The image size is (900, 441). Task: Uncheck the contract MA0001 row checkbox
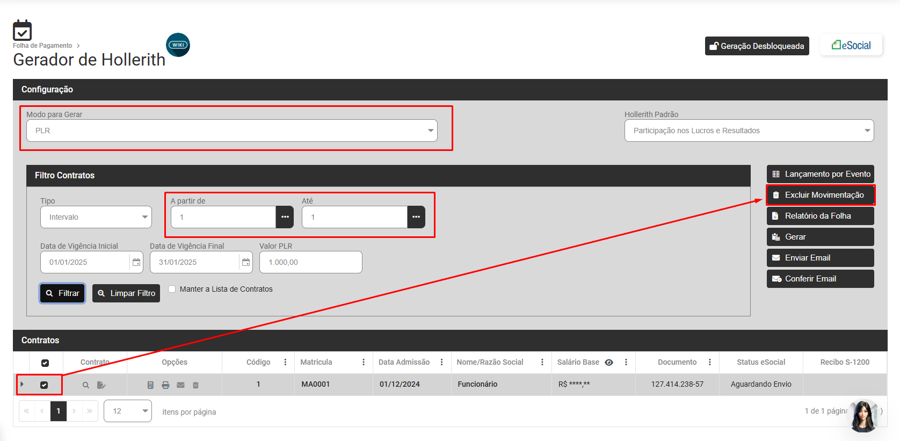[44, 385]
